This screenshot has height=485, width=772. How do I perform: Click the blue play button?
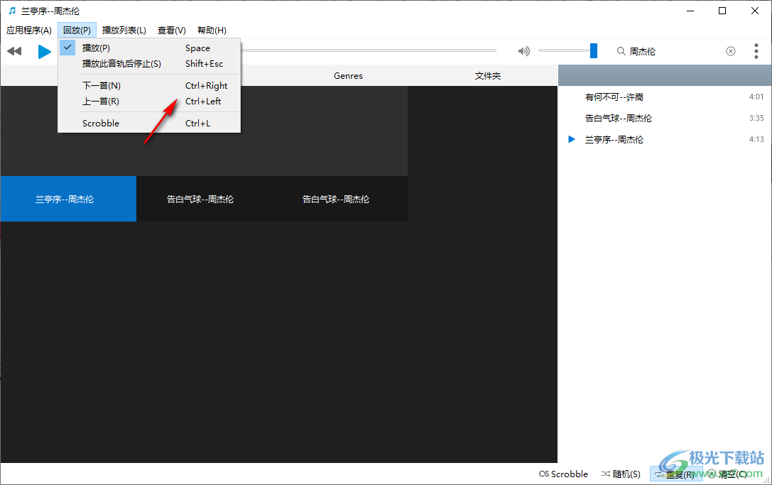pyautogui.click(x=44, y=51)
